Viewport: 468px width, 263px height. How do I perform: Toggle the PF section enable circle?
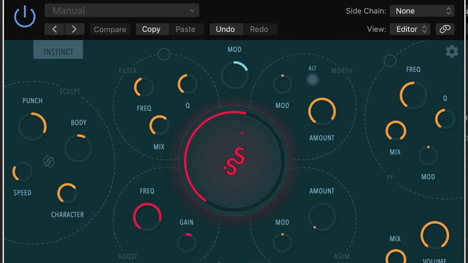pos(390,61)
